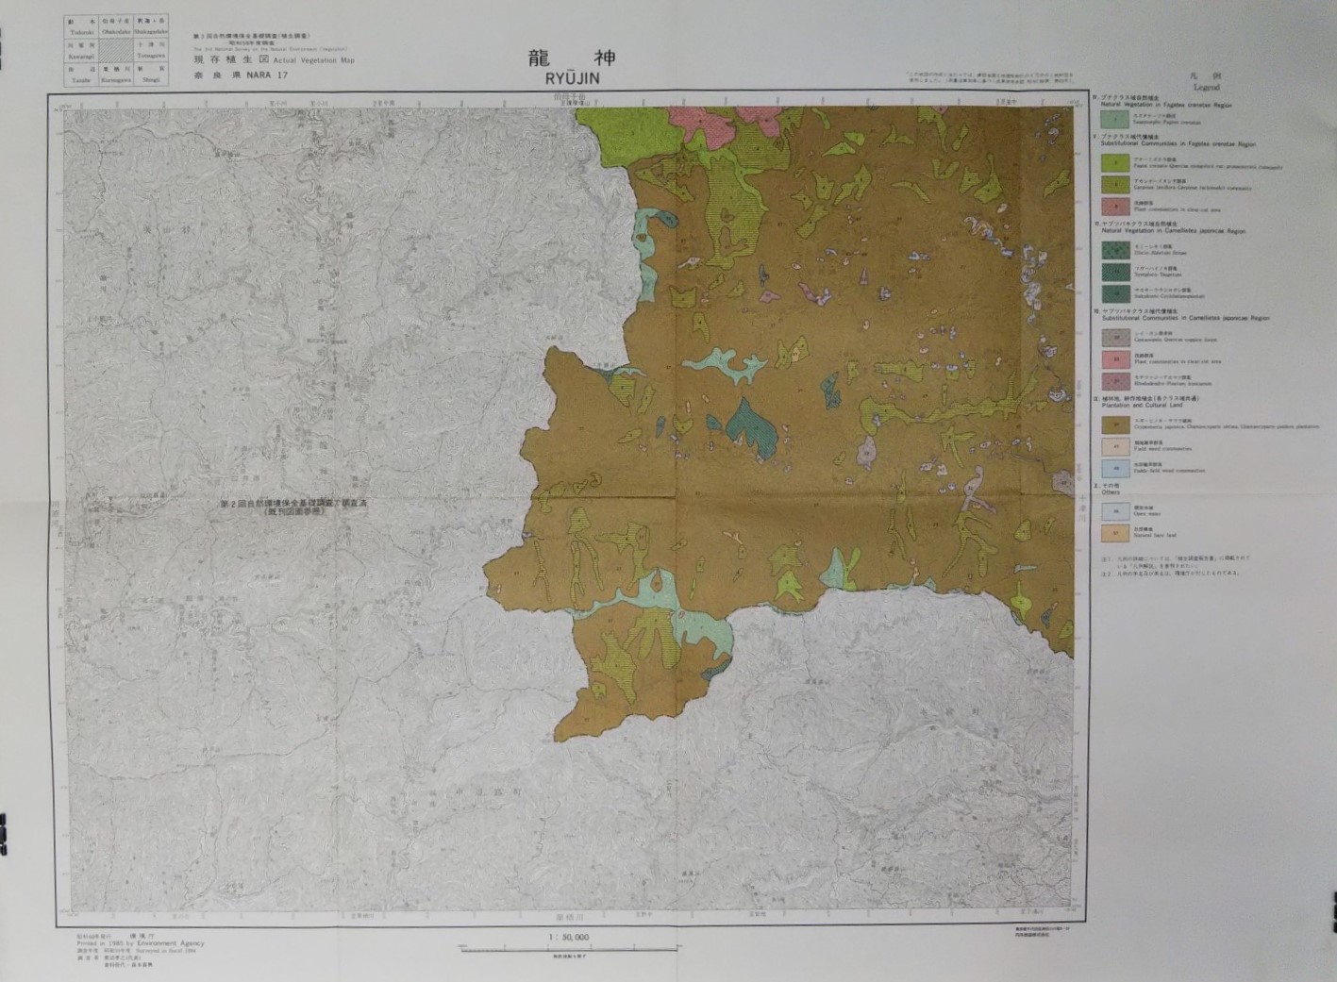
Task: Click the red clear-cut swatch under Camellietea japonicae substitutional communities
Action: pyautogui.click(x=1114, y=358)
